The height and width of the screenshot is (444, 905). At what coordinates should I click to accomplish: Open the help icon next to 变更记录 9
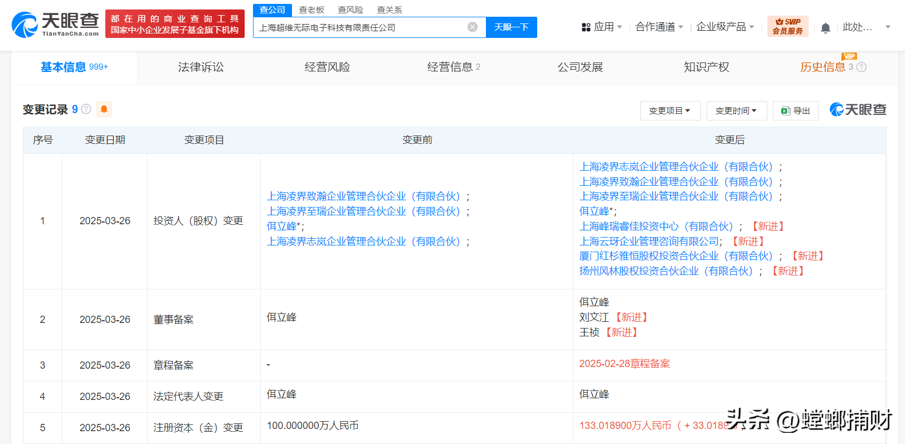(x=86, y=109)
